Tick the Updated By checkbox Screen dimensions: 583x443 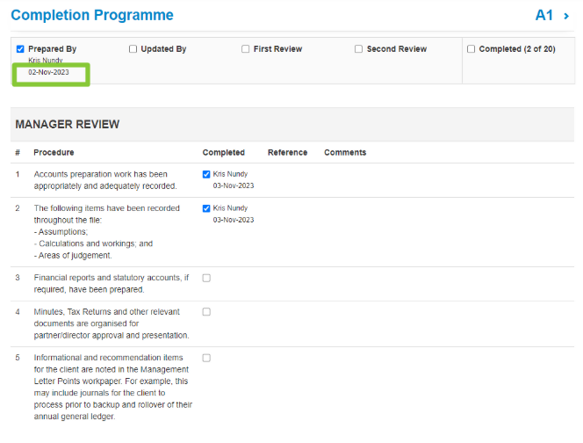click(133, 49)
